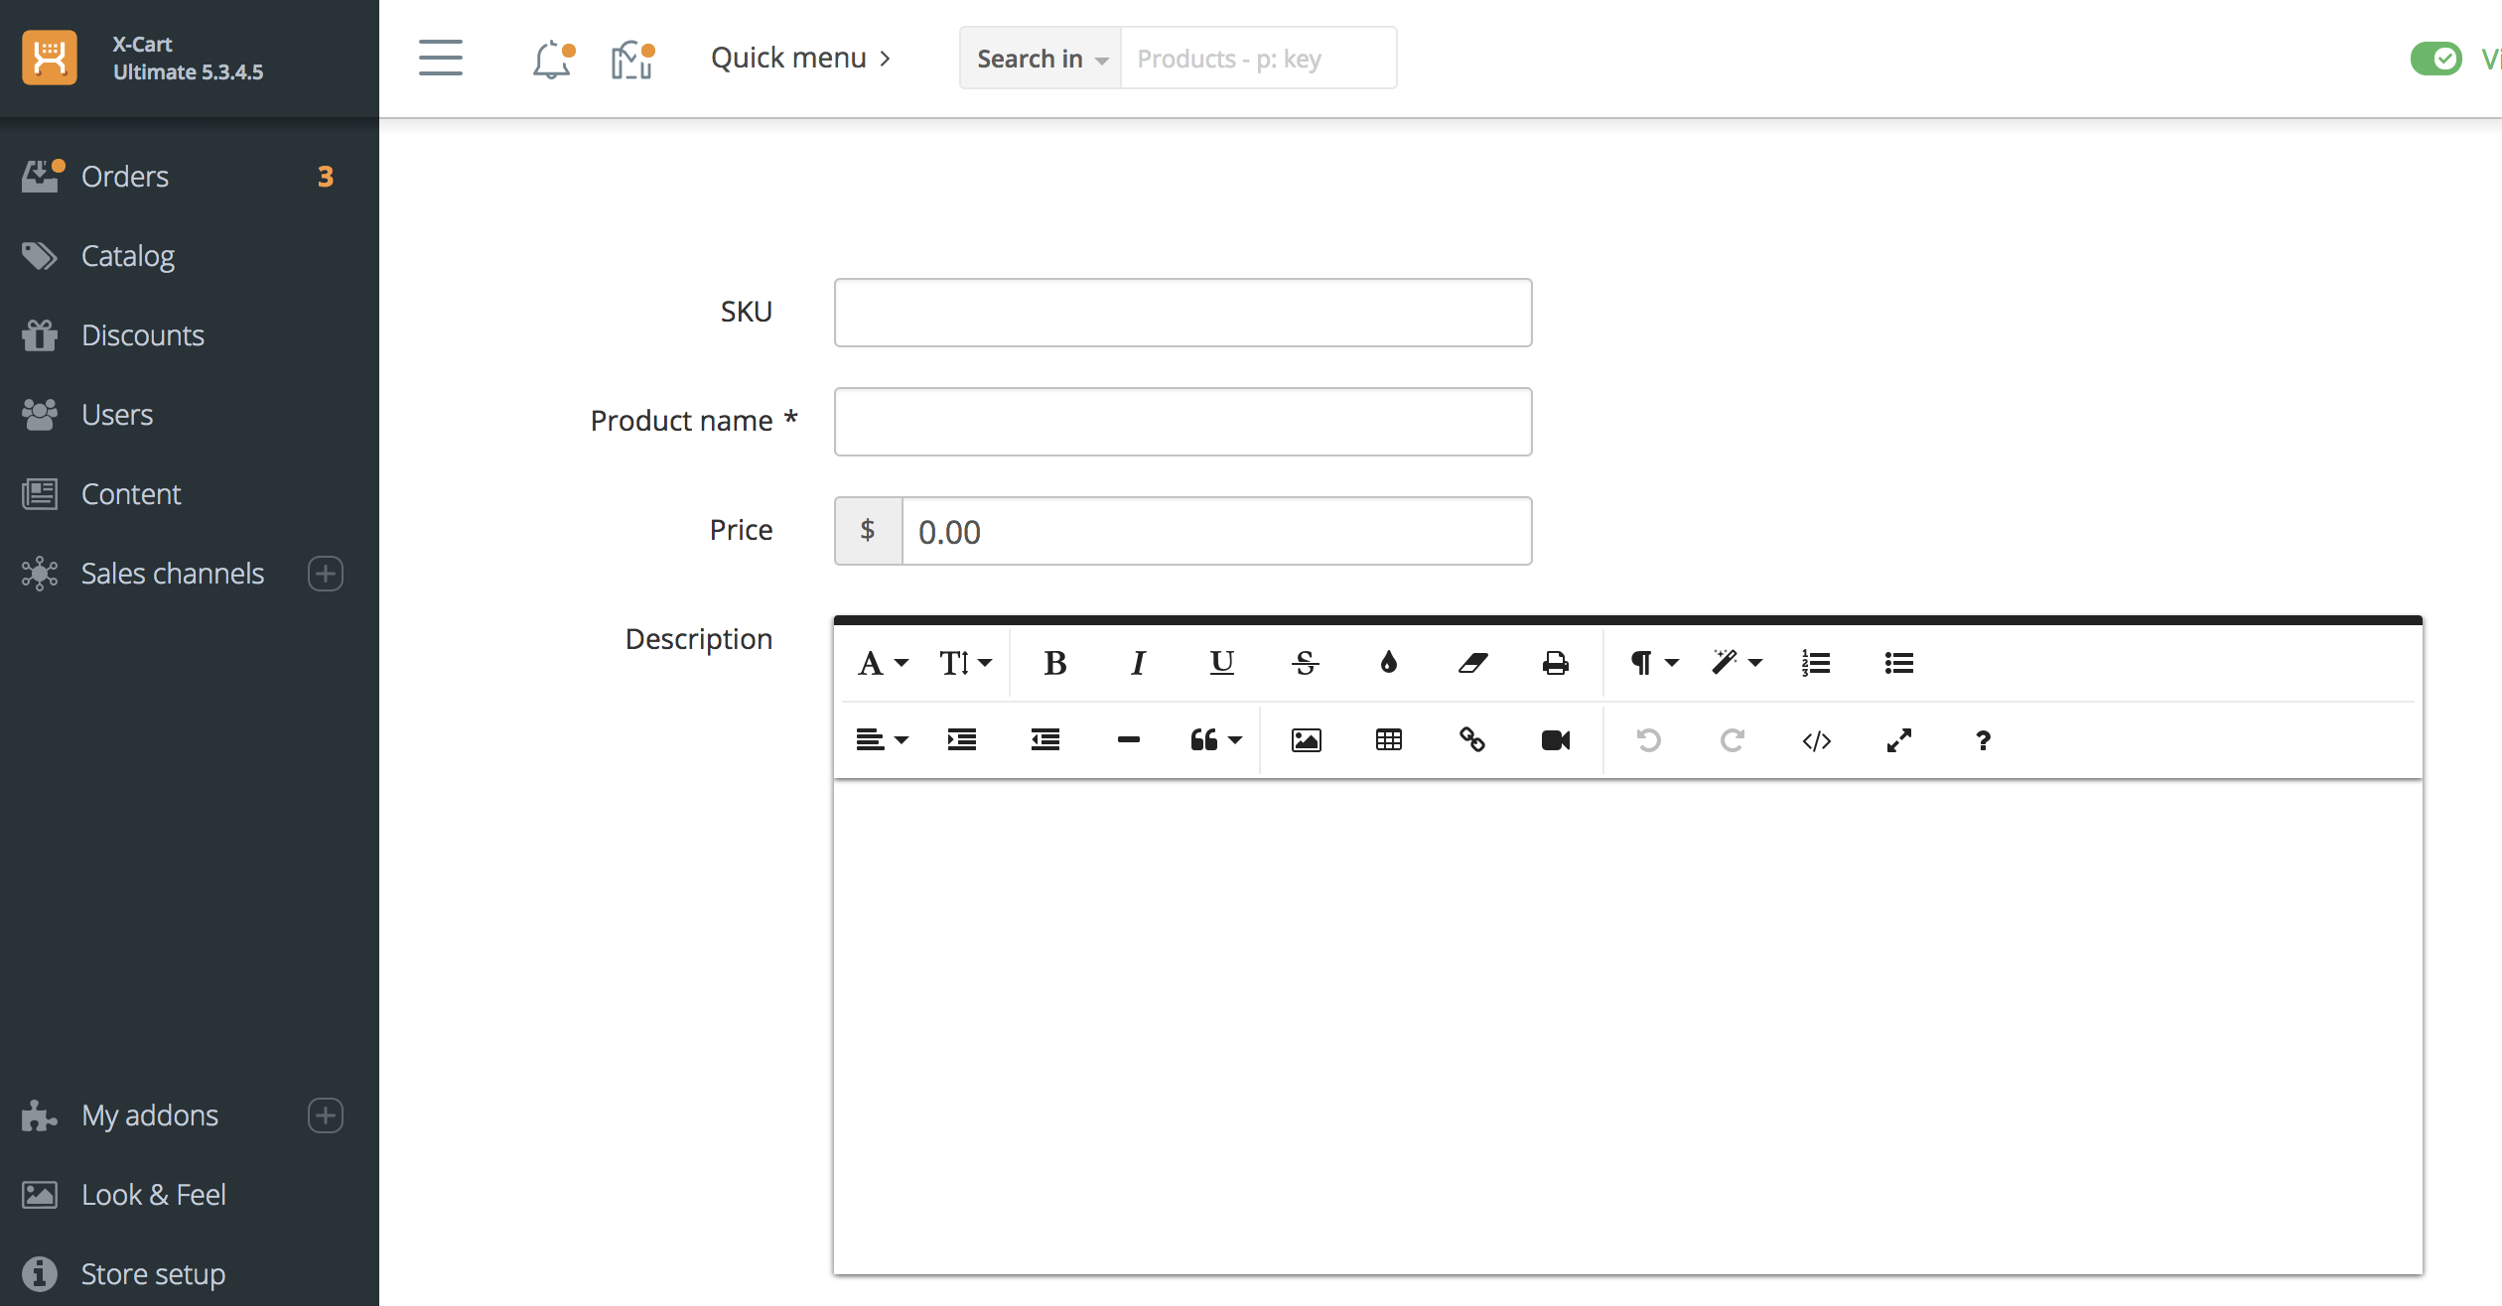Toggle the green storefront switch

click(2435, 60)
